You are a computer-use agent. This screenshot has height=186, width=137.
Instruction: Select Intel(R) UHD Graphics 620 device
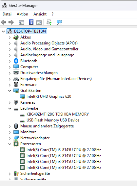[x=49, y=96]
